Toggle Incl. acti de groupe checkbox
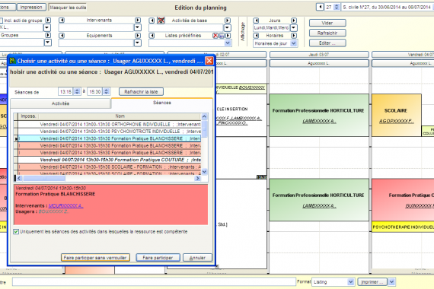This screenshot has width=434, height=289. click(1, 21)
